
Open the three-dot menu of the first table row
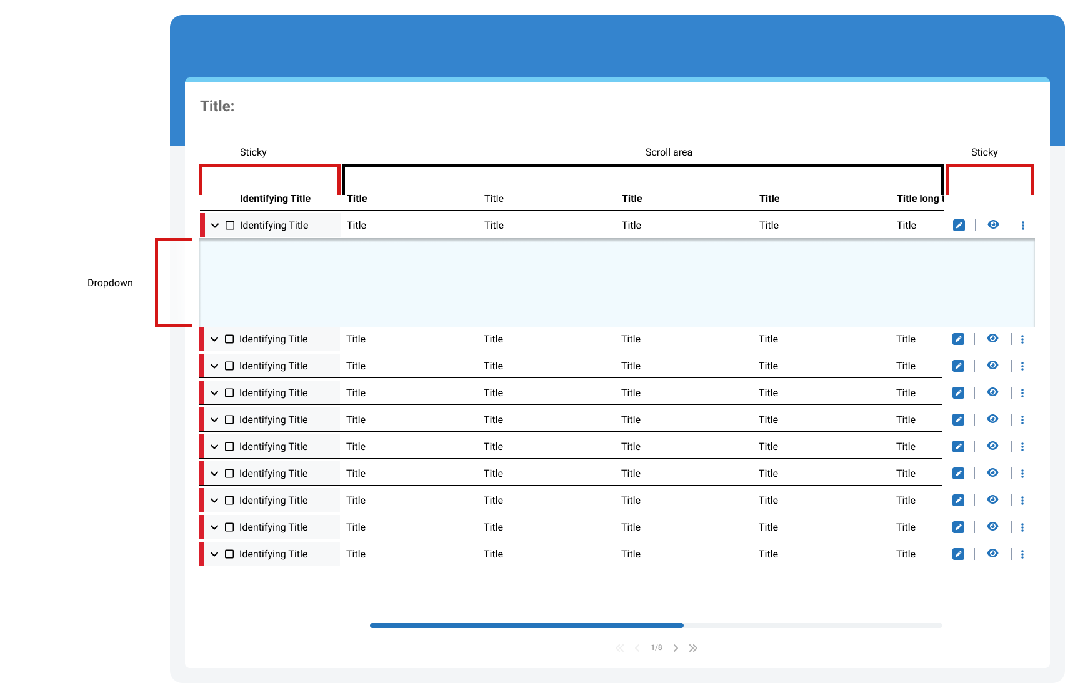1023,226
